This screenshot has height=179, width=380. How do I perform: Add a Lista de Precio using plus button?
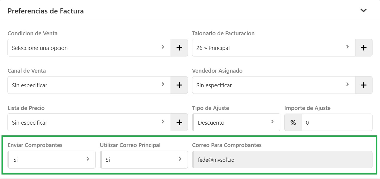point(179,122)
